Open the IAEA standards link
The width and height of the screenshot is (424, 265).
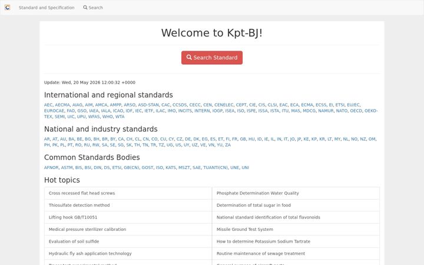(x=94, y=111)
